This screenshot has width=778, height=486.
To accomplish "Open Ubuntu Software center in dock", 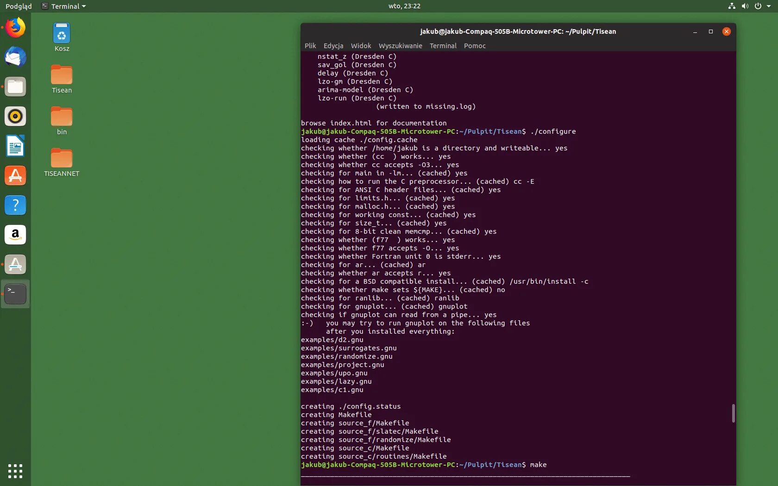I will (x=15, y=175).
